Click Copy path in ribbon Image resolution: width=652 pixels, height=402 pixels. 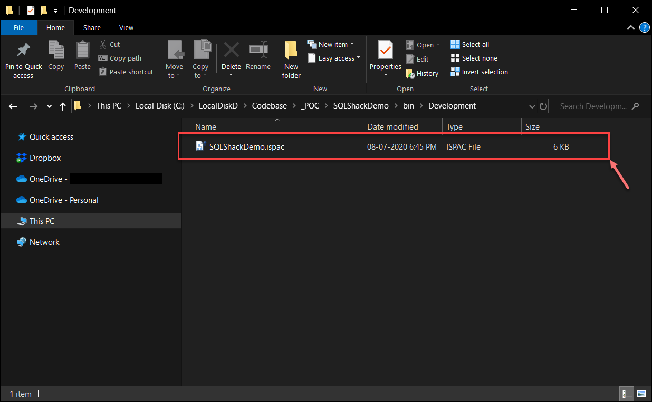(x=120, y=58)
